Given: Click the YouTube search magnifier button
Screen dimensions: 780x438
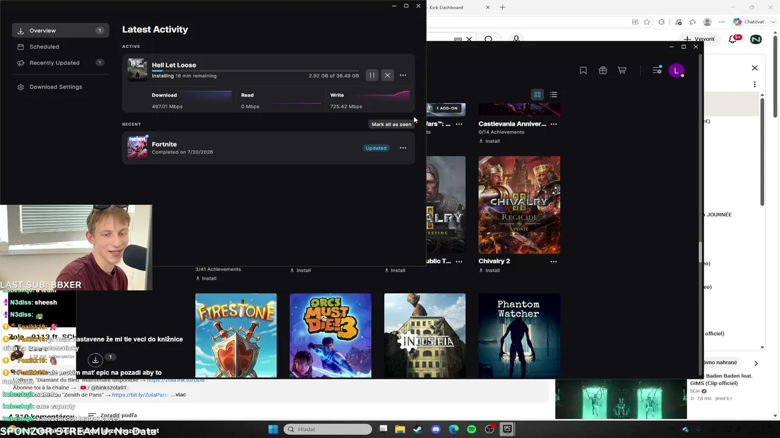Looking at the screenshot, I should tap(488, 39).
